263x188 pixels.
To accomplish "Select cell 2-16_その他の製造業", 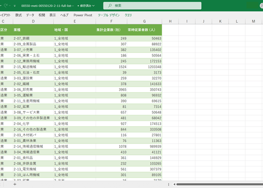I will [33, 129].
